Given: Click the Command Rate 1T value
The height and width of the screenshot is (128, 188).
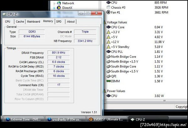Looking at the screenshot, I should [x=59, y=85].
